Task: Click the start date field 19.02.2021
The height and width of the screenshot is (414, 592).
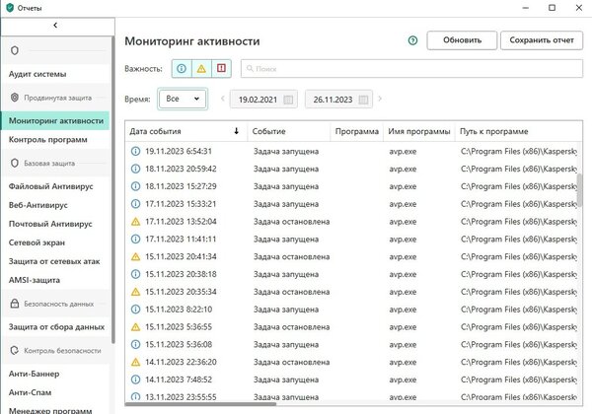Action: [263, 100]
